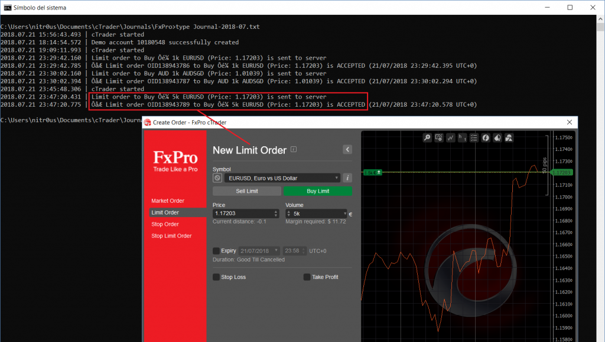
Task: Select Stop Order in sidebar
Action: [x=165, y=224]
